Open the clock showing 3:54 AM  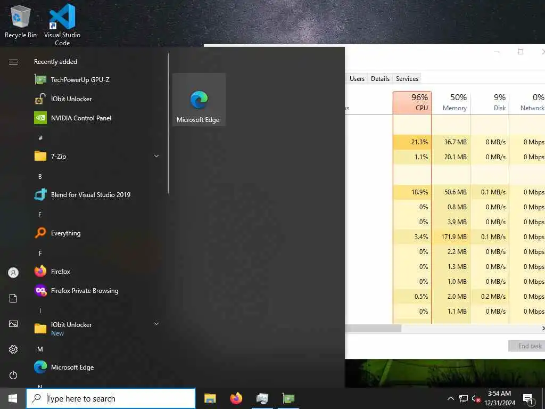(x=499, y=398)
